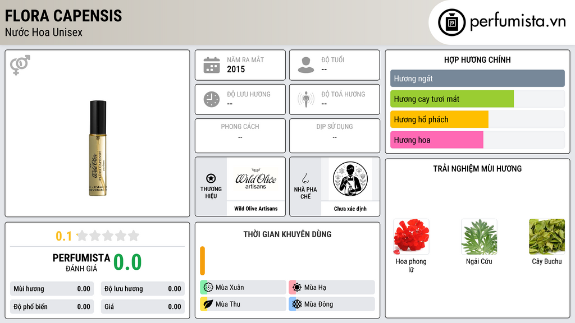
Task: Click the Độ phổ biến 0.00 score row
Action: (x=52, y=307)
